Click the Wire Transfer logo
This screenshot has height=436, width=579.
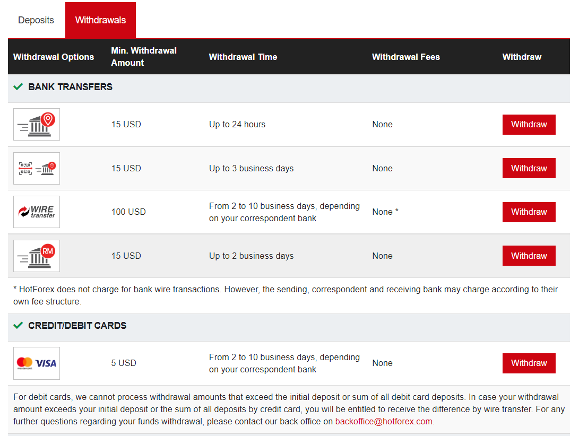pyautogui.click(x=37, y=212)
